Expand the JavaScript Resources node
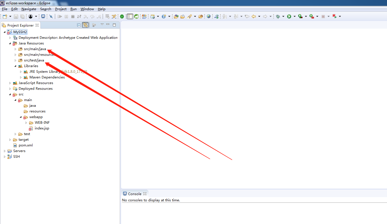Screen dimensions: 387x224 (x=10, y=83)
